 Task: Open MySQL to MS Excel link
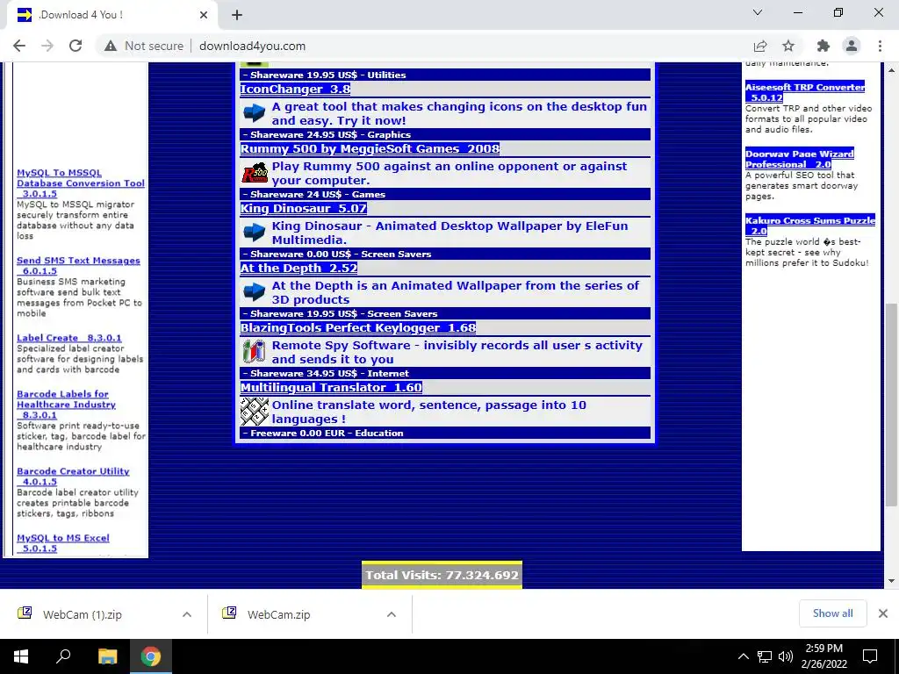(x=62, y=543)
